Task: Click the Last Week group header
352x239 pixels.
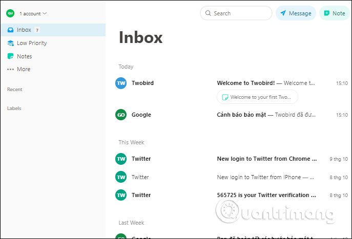Action: (x=131, y=223)
